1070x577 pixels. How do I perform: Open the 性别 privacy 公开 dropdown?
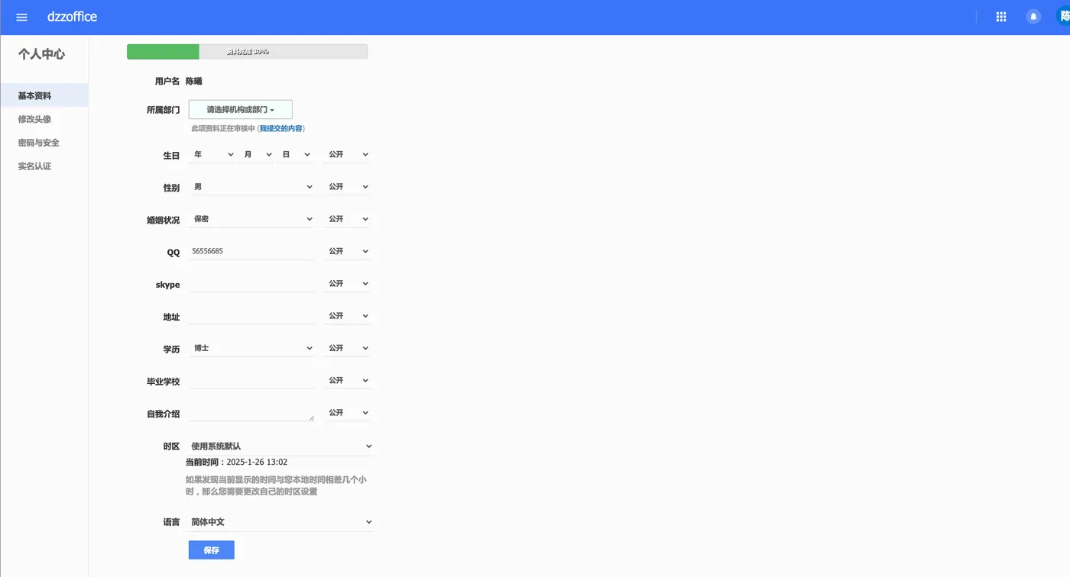[x=348, y=187]
